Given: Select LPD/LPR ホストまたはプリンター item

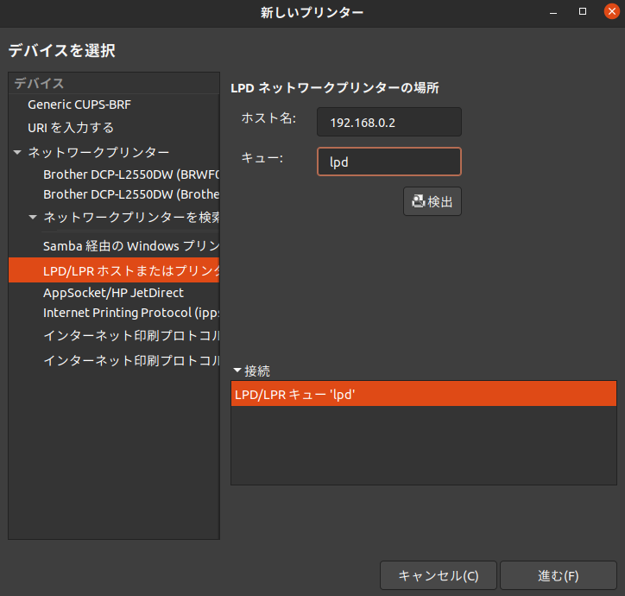Looking at the screenshot, I should [x=129, y=270].
